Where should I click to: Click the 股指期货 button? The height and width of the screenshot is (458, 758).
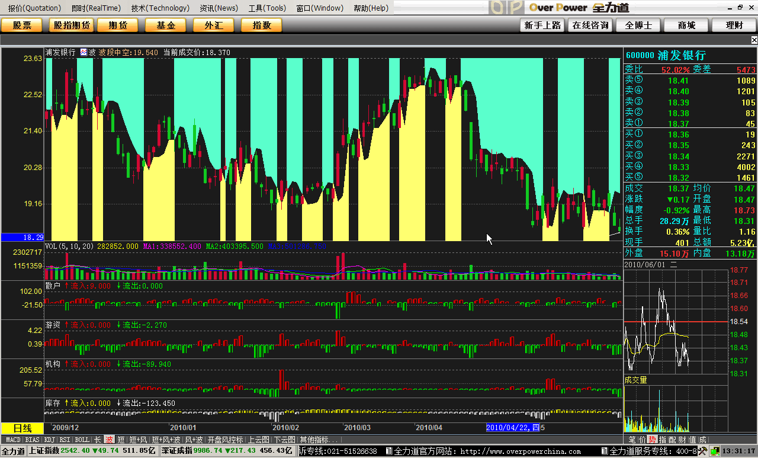72,25
